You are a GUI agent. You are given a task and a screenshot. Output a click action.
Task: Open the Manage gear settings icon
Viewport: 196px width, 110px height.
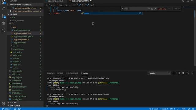click(3, 104)
